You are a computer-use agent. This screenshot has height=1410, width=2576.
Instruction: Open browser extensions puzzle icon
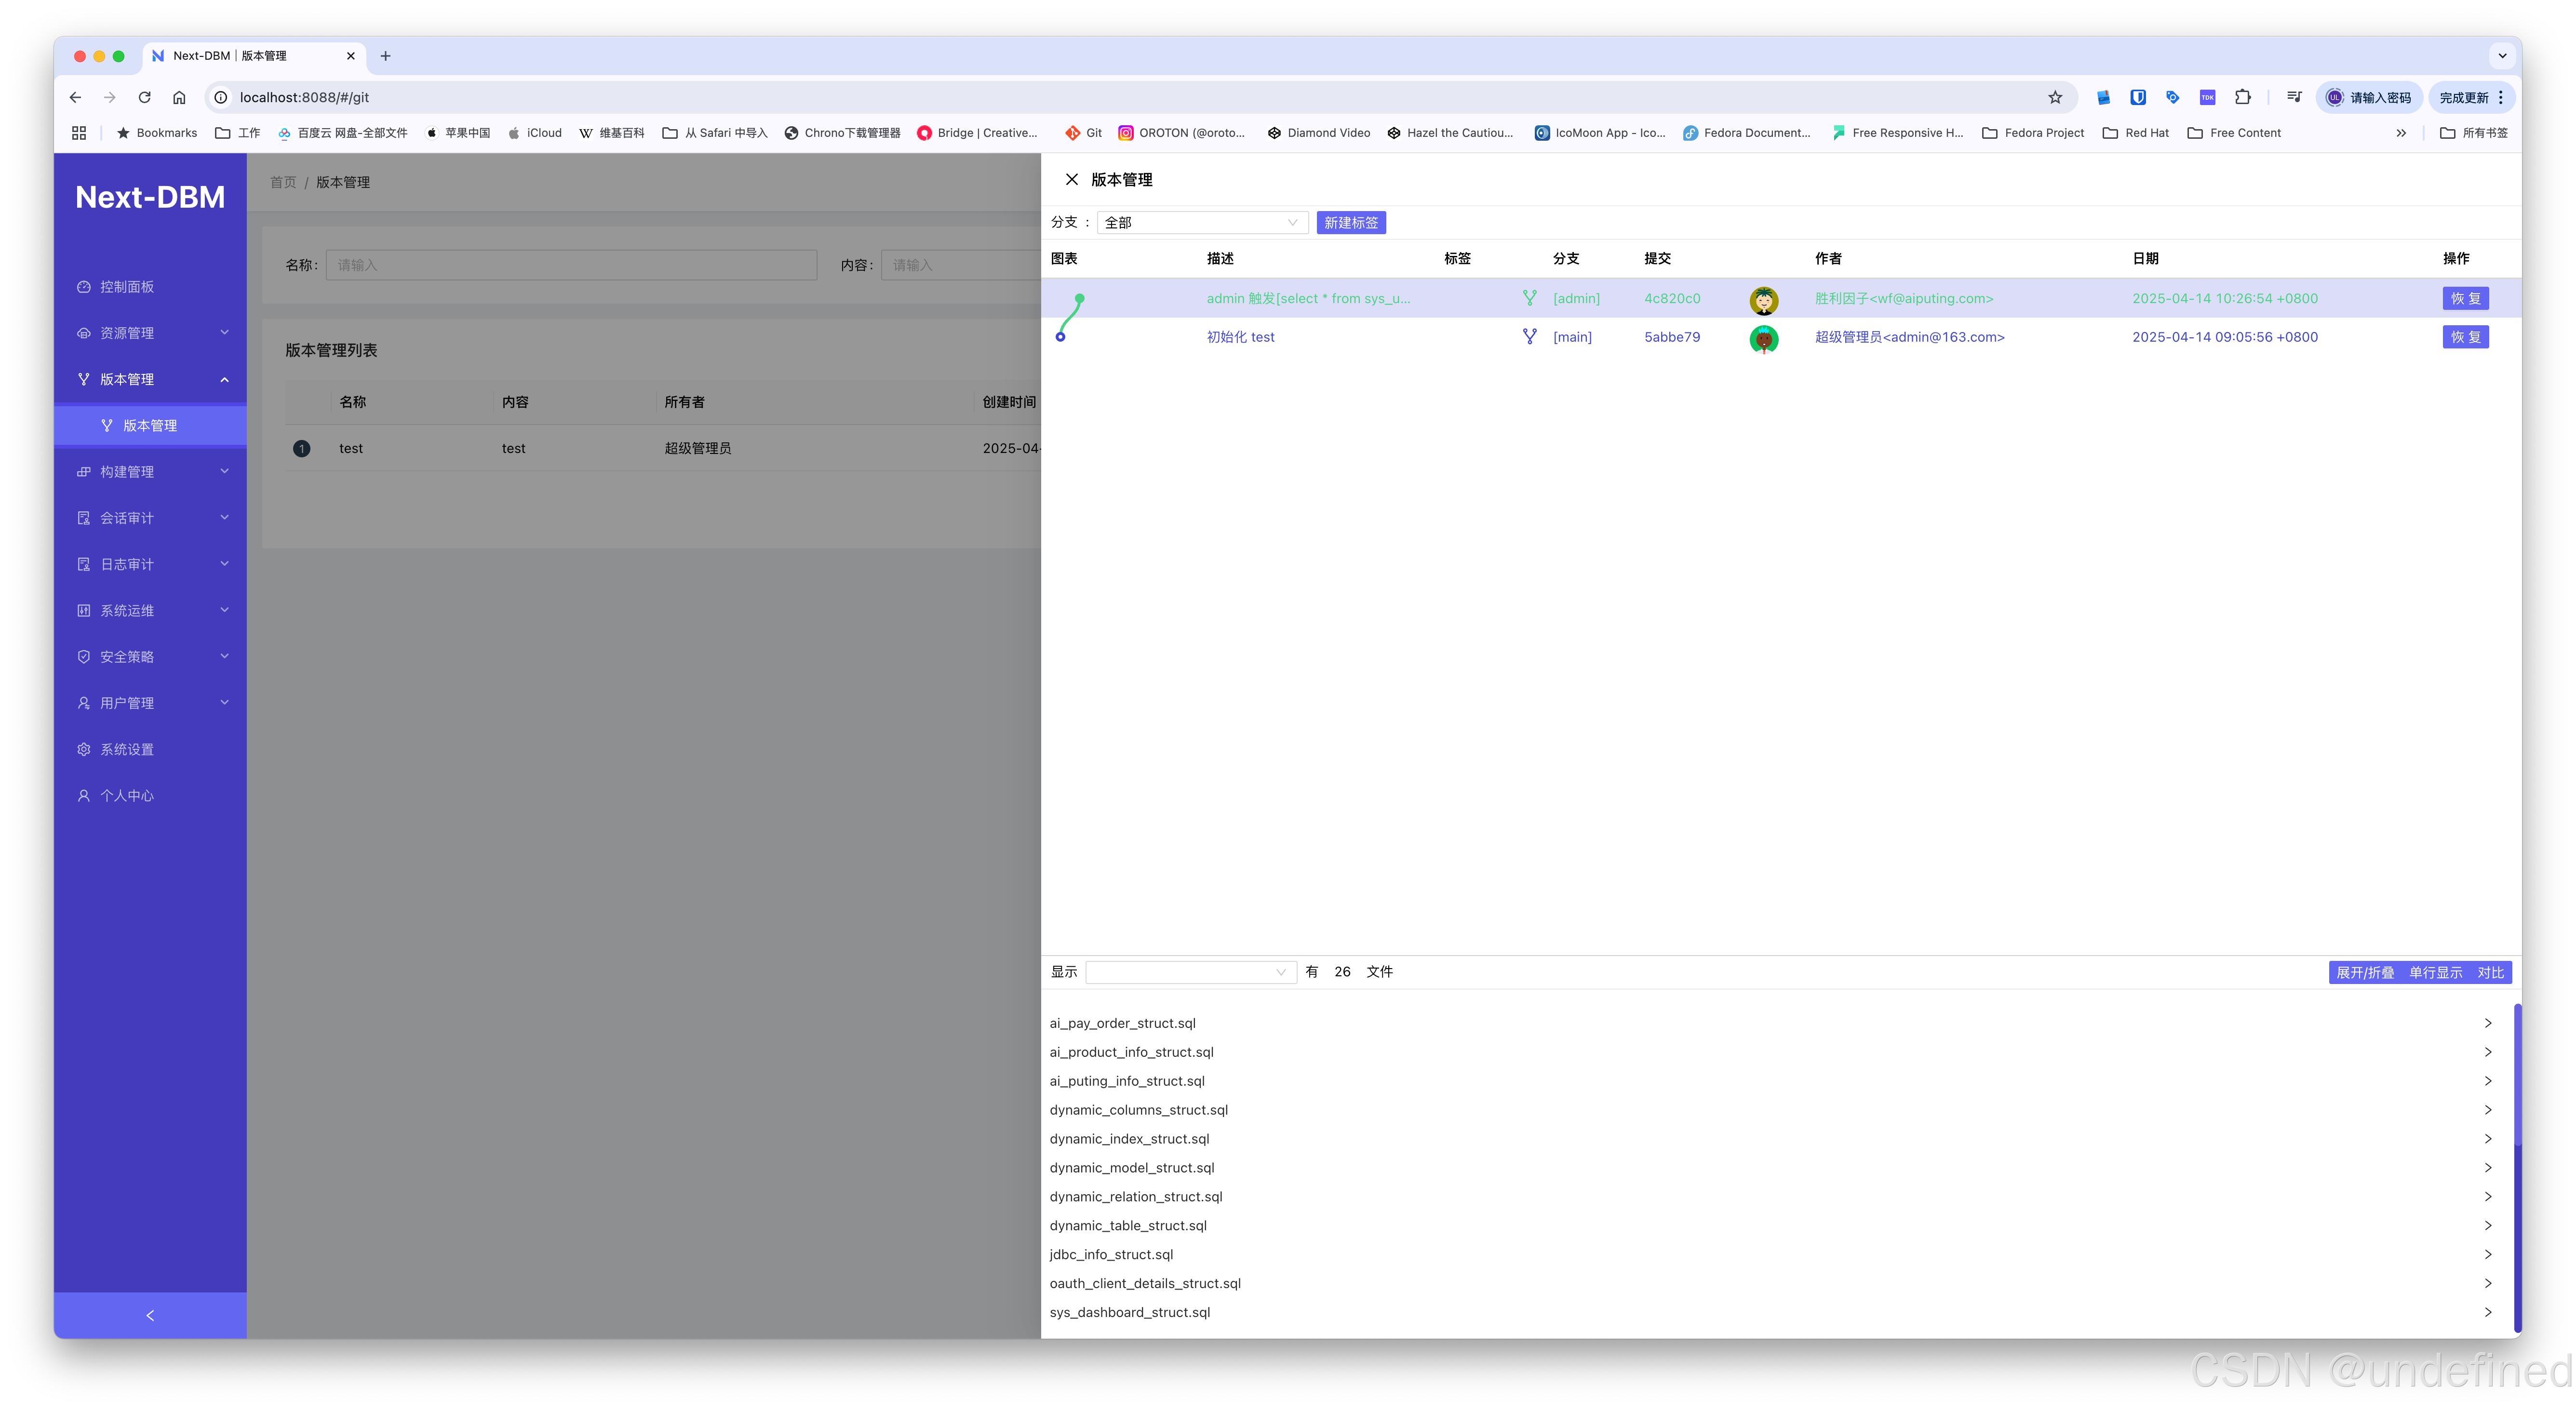point(2242,97)
